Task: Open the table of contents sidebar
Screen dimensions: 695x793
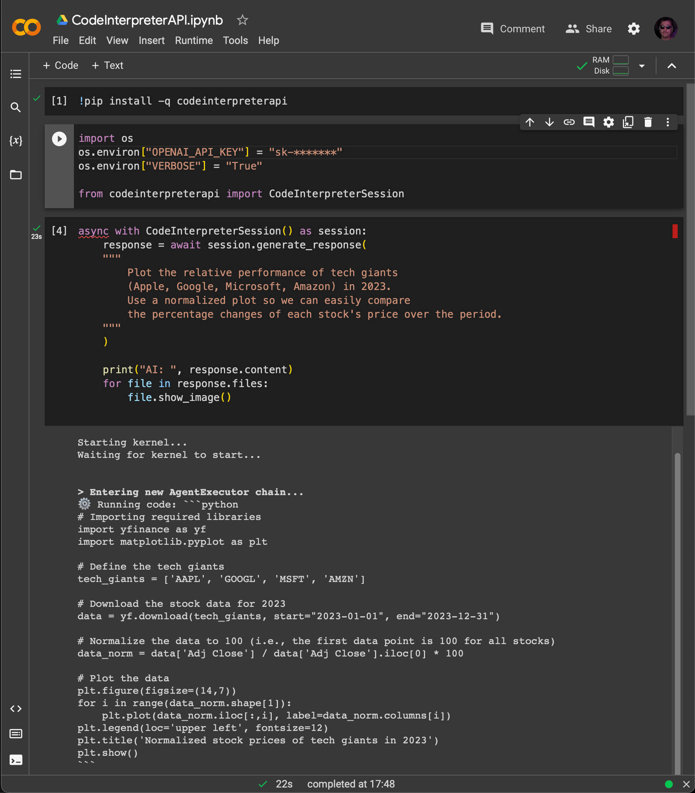Action: (x=16, y=74)
